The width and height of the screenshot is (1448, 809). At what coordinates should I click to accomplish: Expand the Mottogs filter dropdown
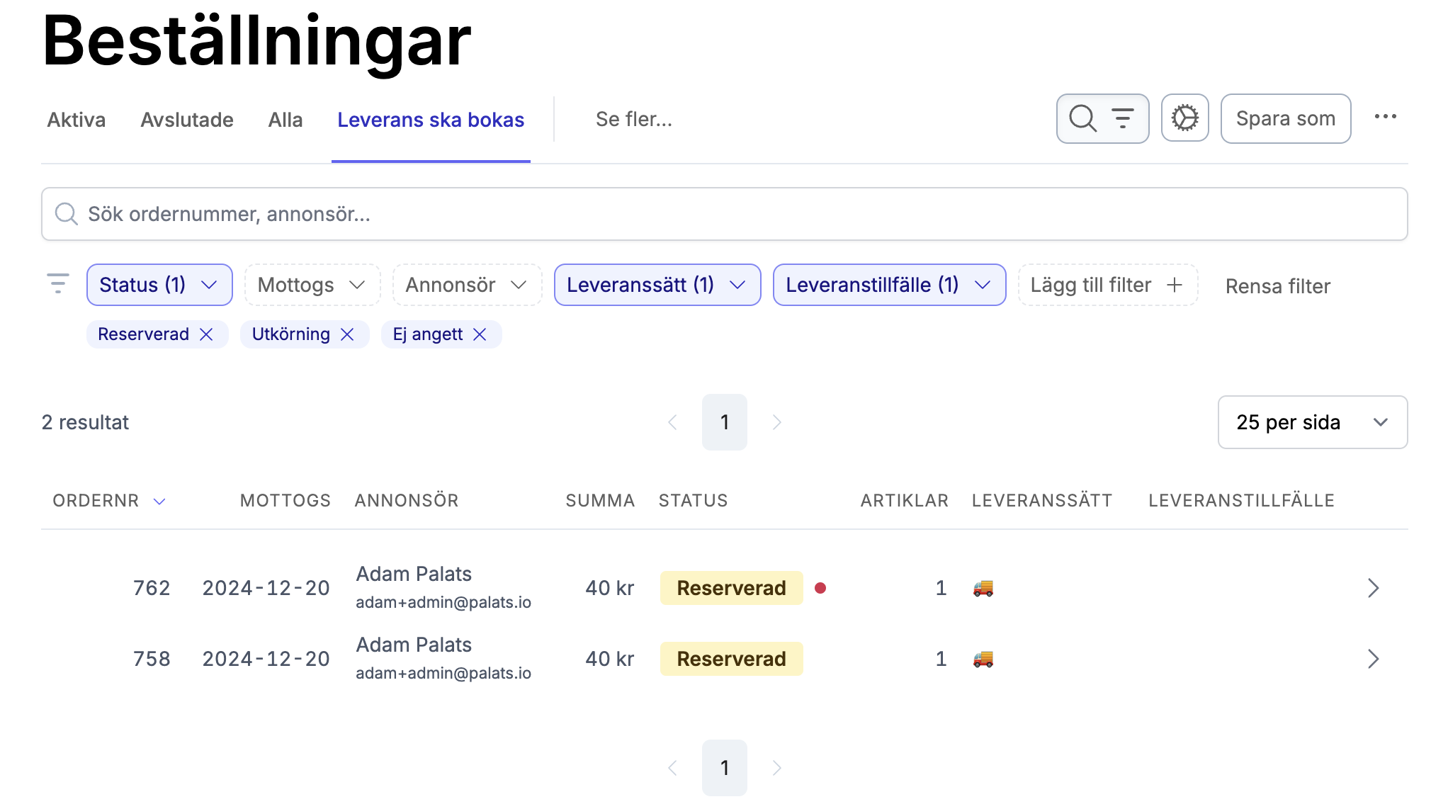point(312,285)
